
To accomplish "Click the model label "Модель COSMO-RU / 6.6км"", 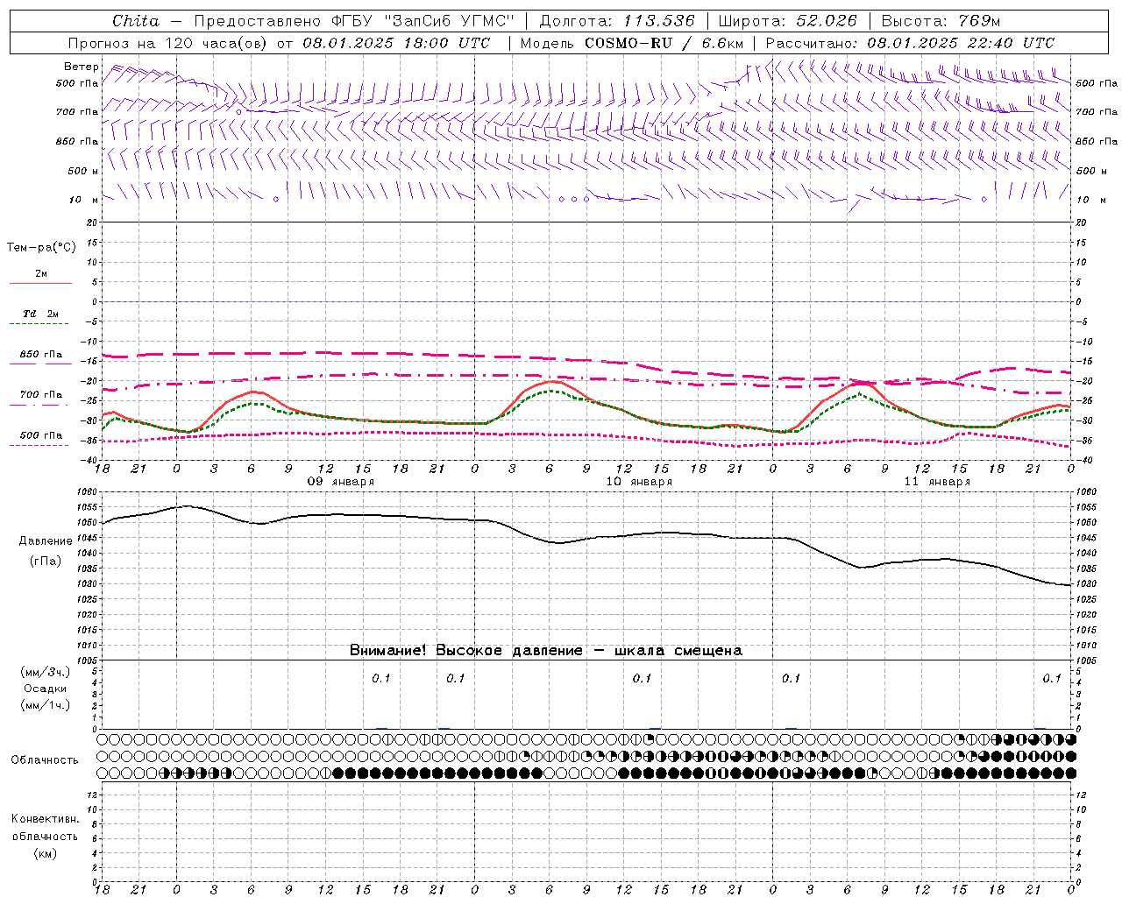I will (x=632, y=43).
